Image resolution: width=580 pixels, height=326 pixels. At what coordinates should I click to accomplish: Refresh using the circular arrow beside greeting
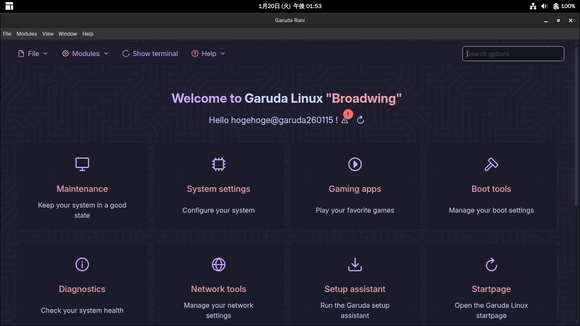point(360,120)
